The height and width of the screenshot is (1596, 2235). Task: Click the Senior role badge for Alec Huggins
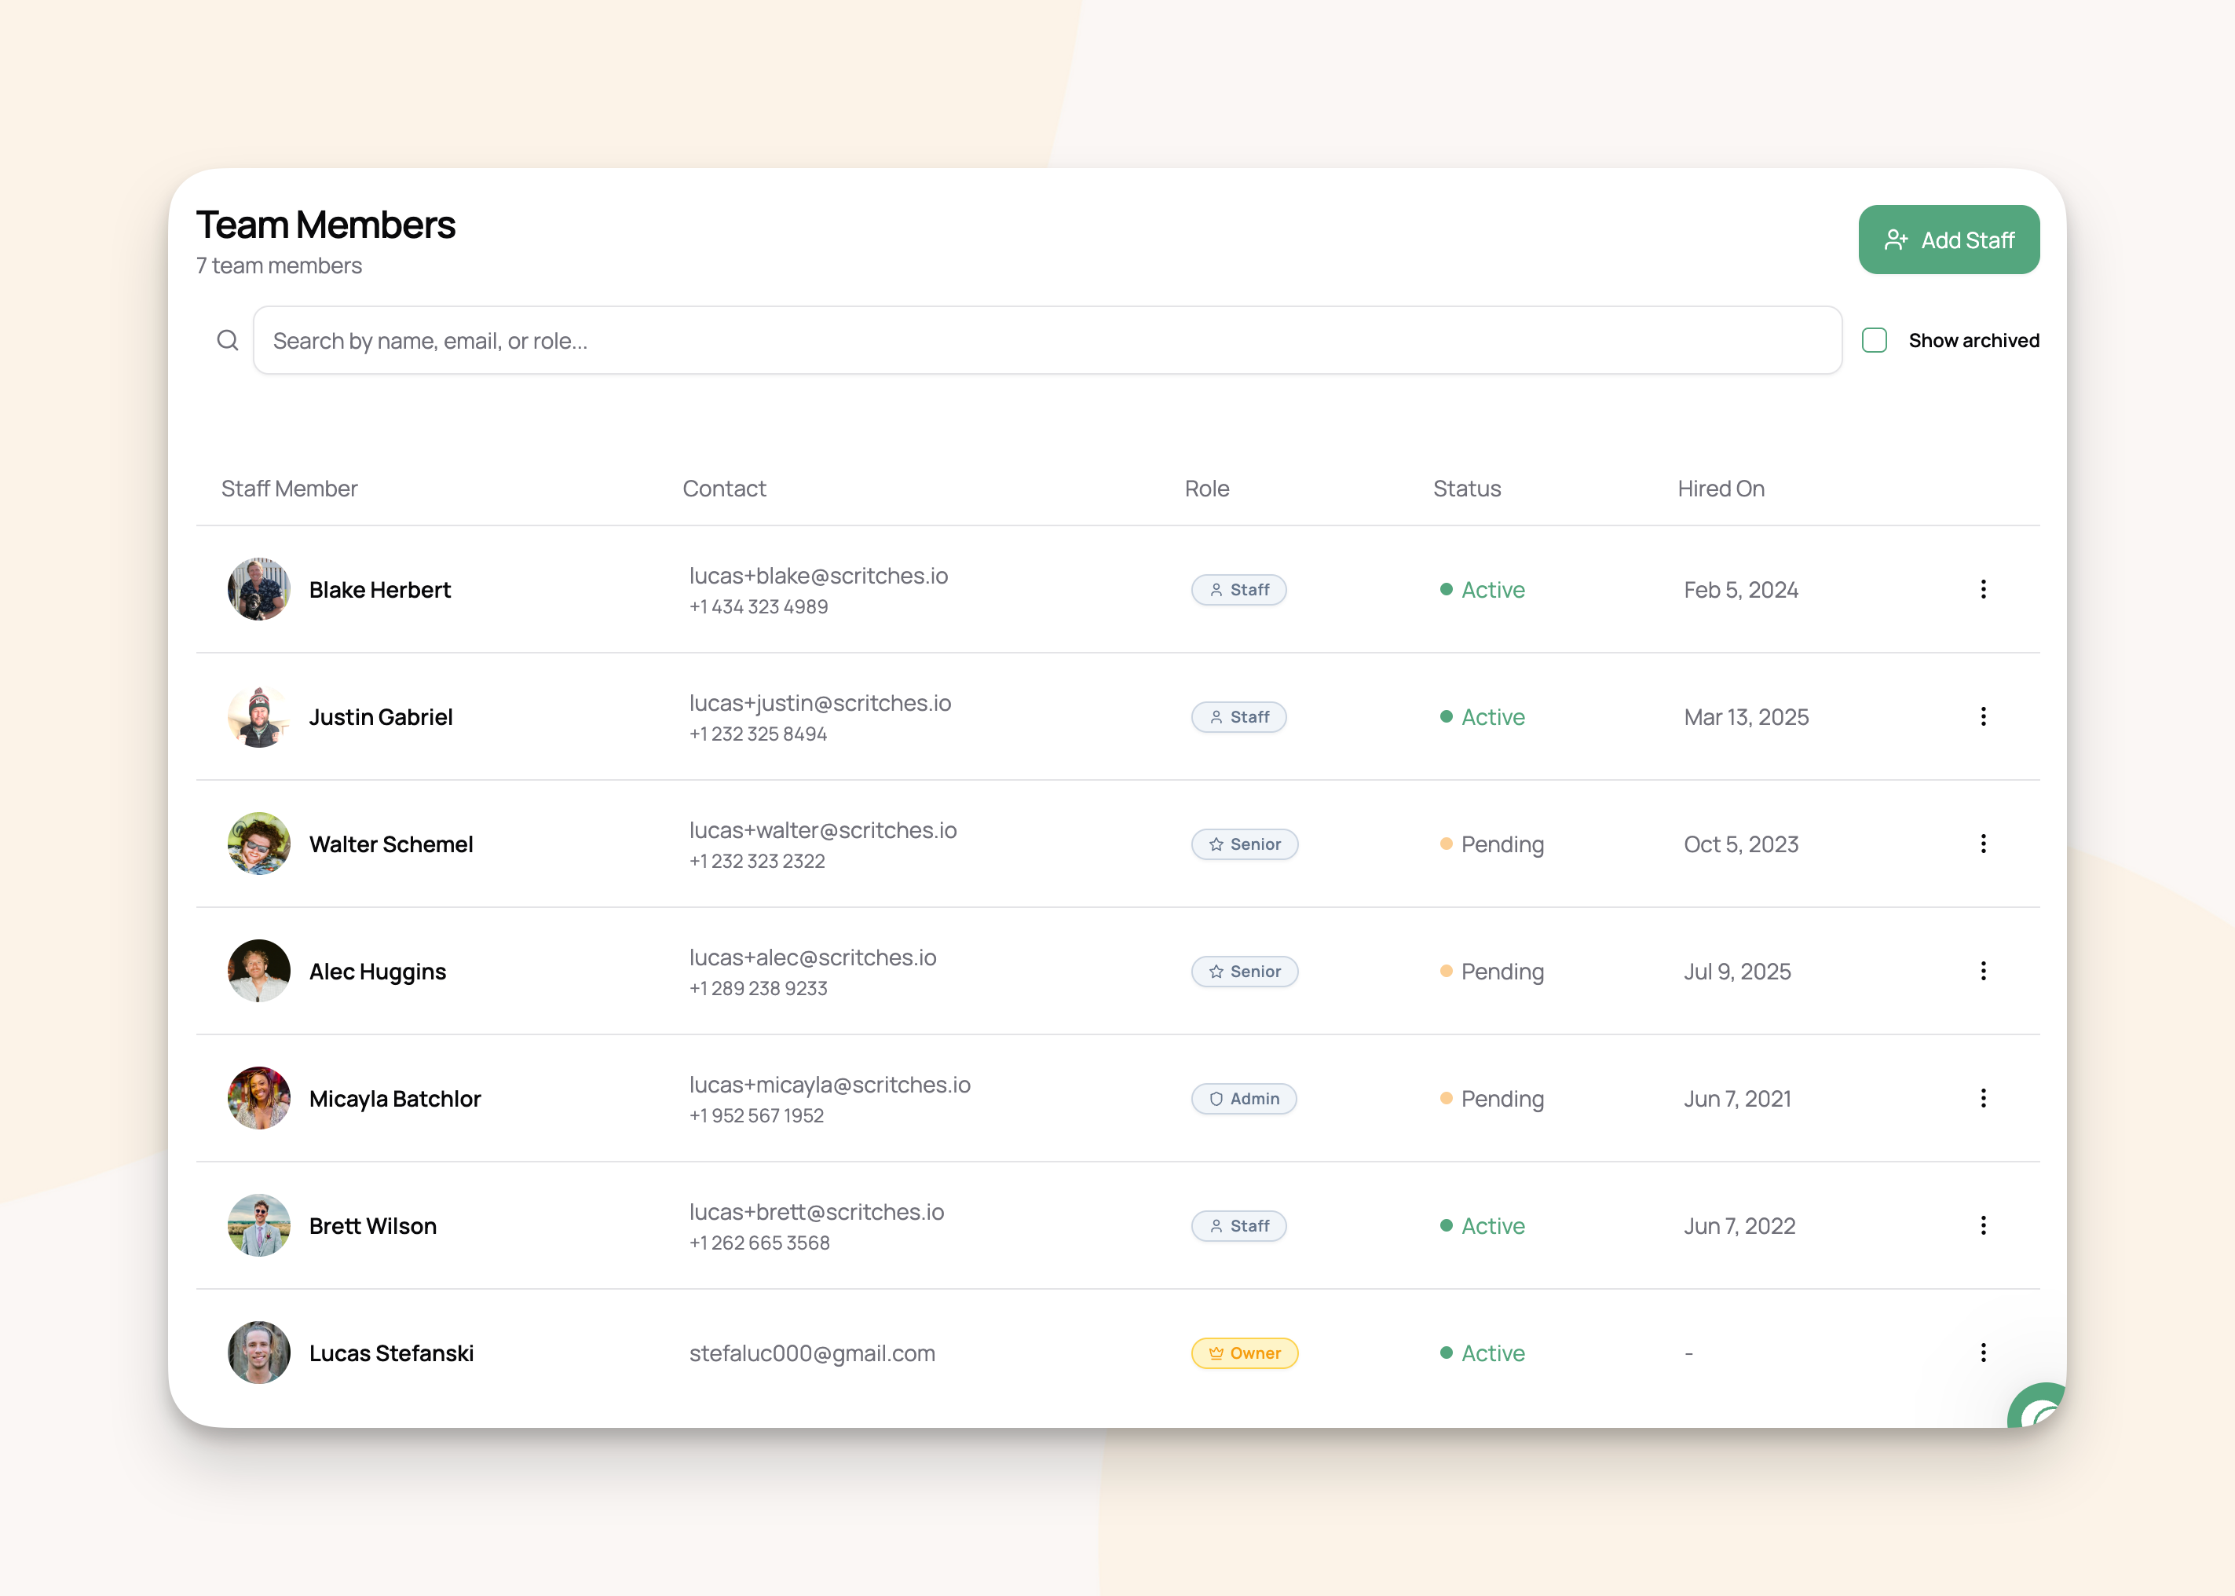(1245, 972)
